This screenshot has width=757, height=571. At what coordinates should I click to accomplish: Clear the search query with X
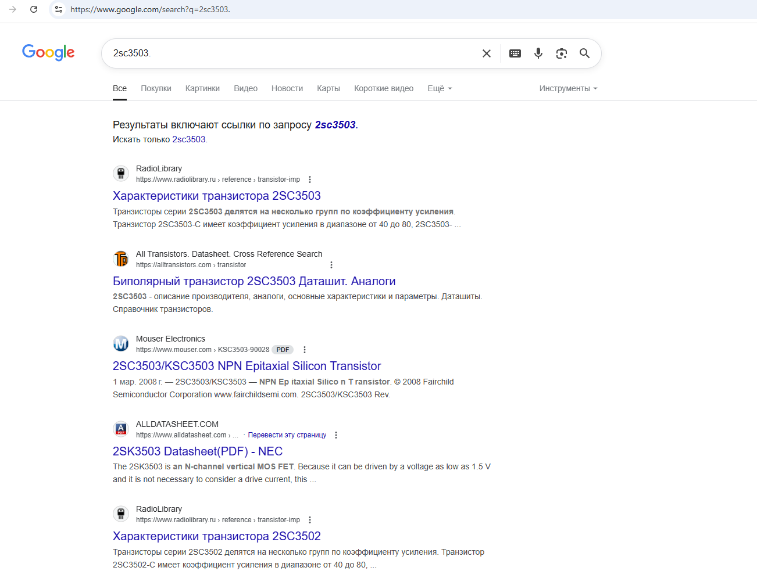coord(487,53)
